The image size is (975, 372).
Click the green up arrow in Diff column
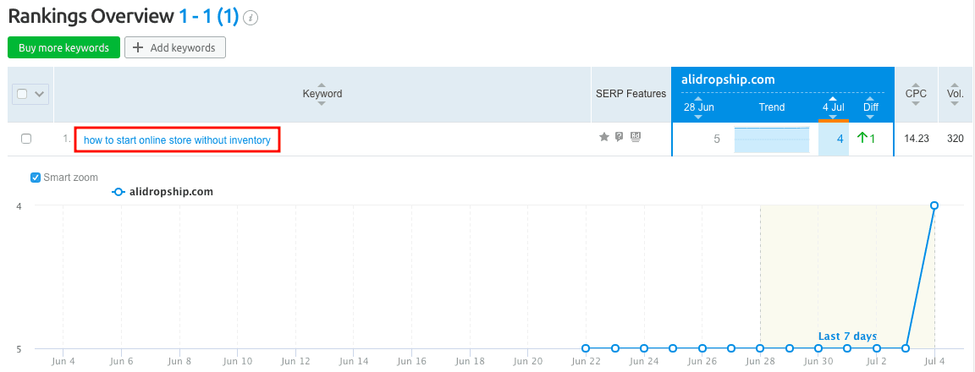pos(862,139)
